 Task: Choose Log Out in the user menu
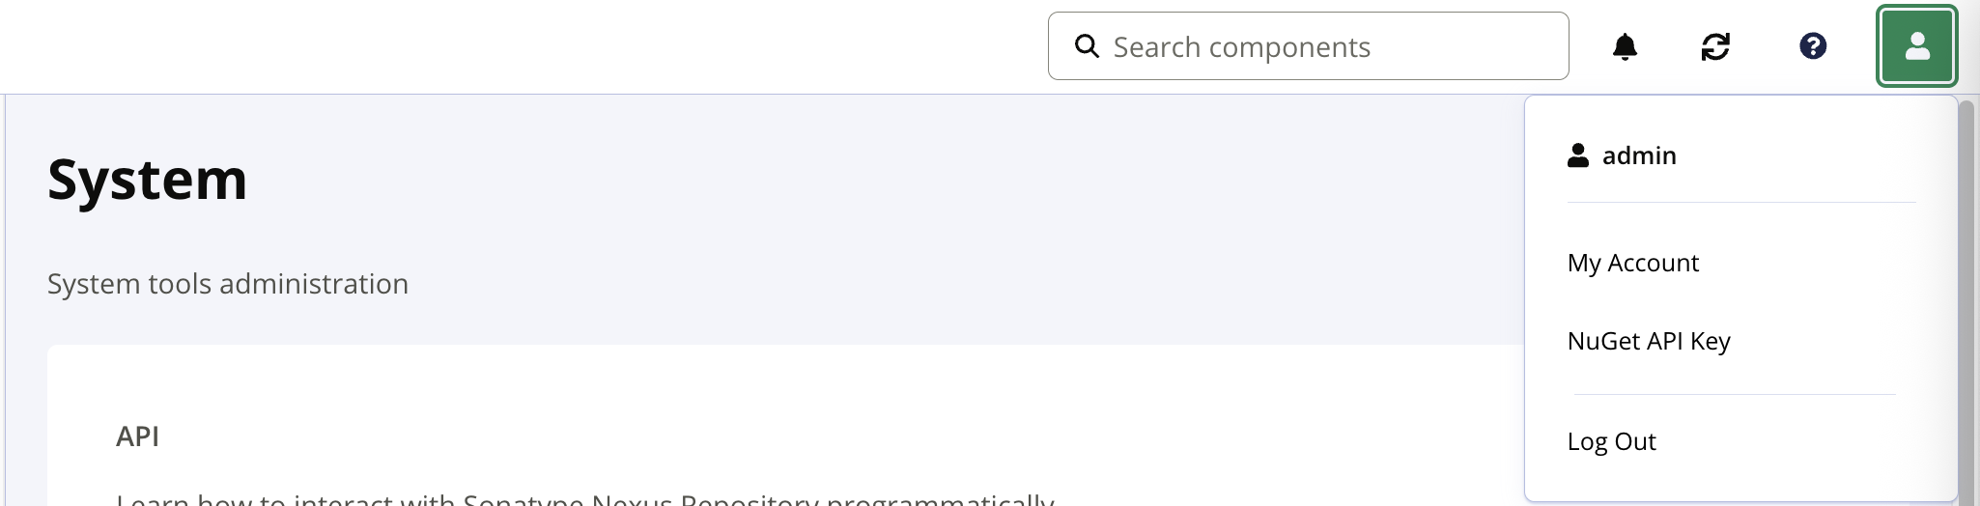pyautogui.click(x=1611, y=441)
